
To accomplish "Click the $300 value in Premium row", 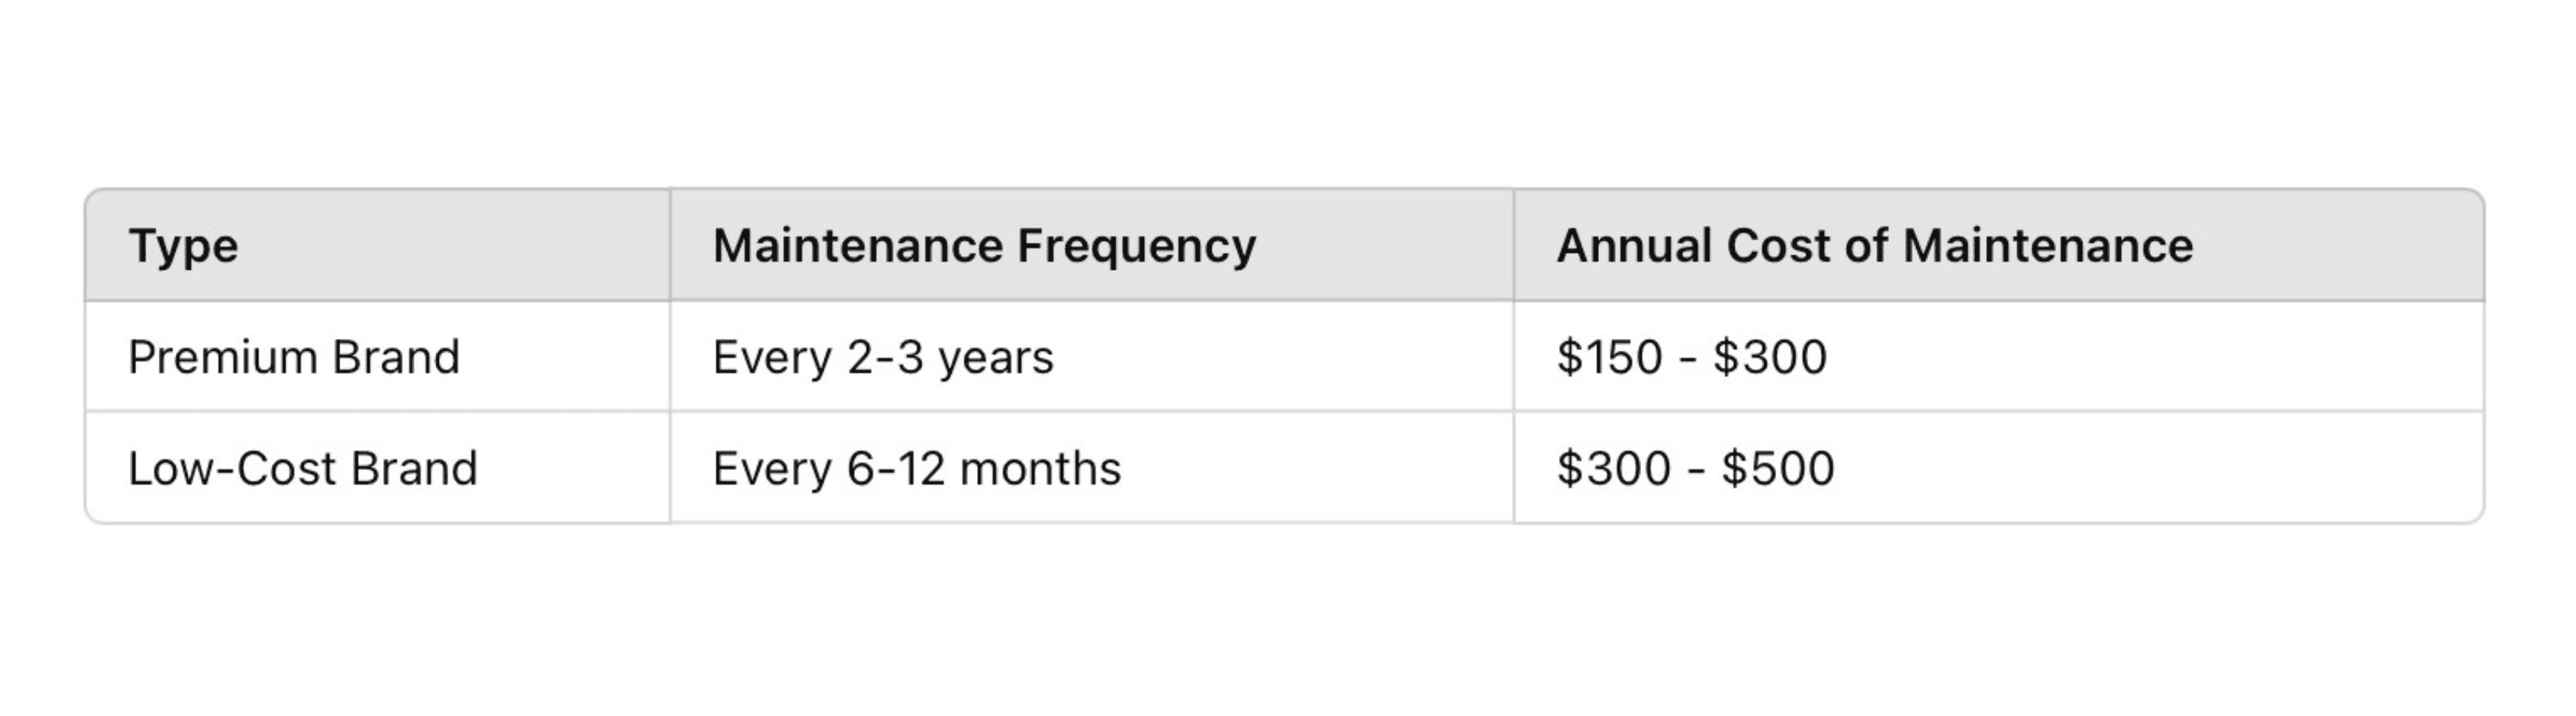I will click(1770, 357).
